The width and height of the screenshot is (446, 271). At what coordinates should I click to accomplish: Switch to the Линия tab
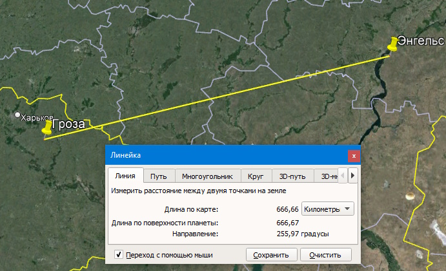[x=125, y=176]
